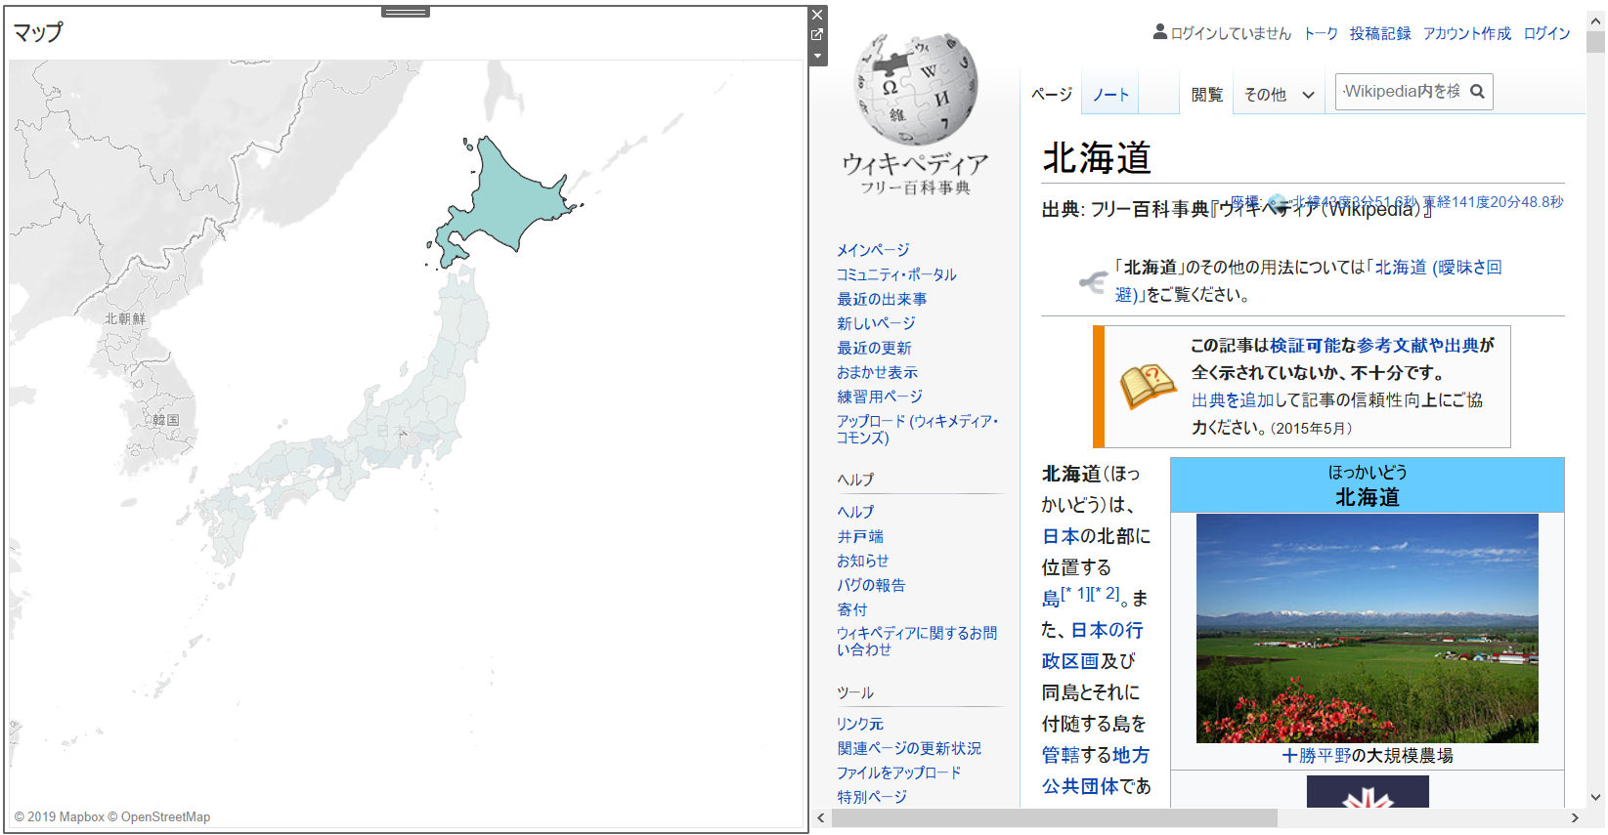
Task: Click the user icon beside ログインしていません
Action: tap(1159, 32)
